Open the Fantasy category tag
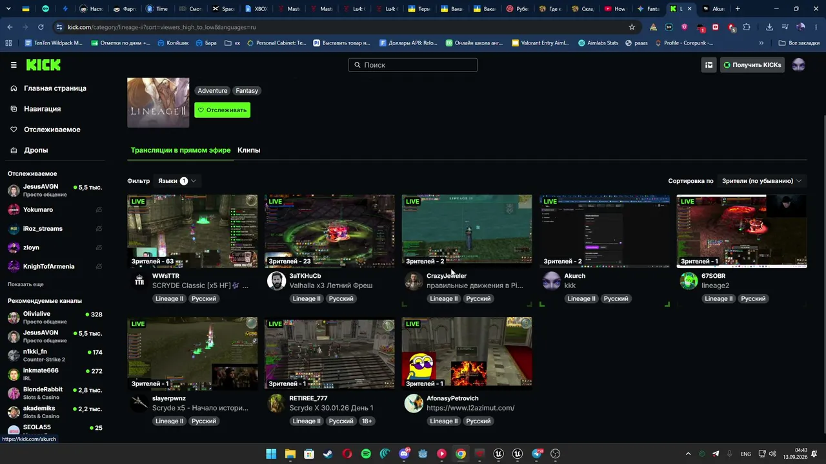 [x=247, y=91]
